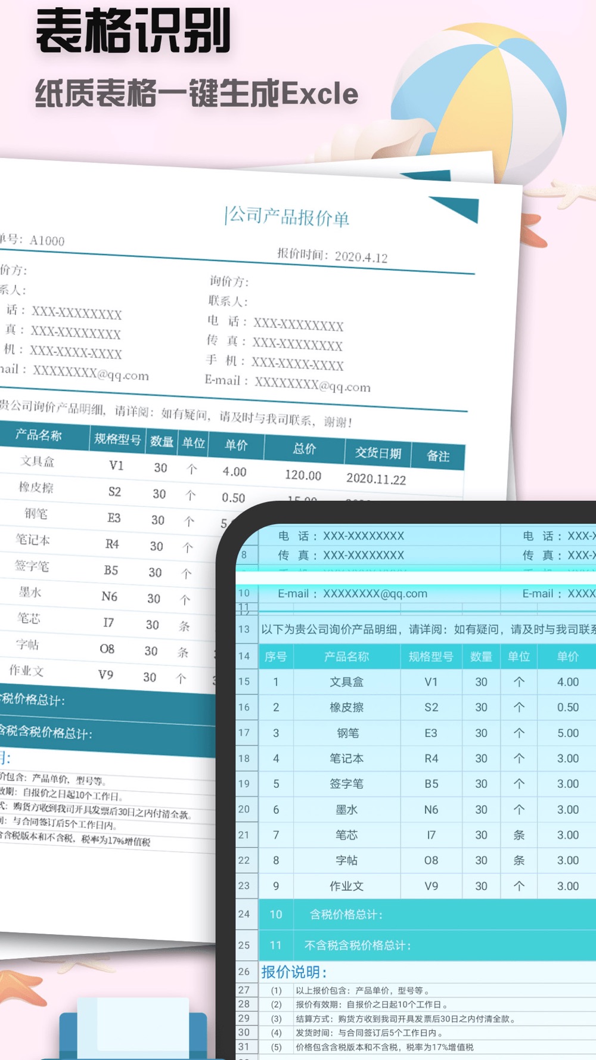Image resolution: width=596 pixels, height=1060 pixels.
Task: Select note "以上报价包含: 产品单价, 型号等。" in row 27
Action: [x=362, y=990]
